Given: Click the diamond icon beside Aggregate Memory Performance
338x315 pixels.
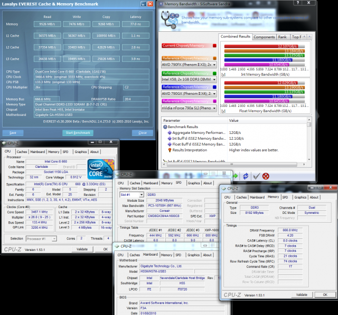Looking at the screenshot, I should click(170, 133).
